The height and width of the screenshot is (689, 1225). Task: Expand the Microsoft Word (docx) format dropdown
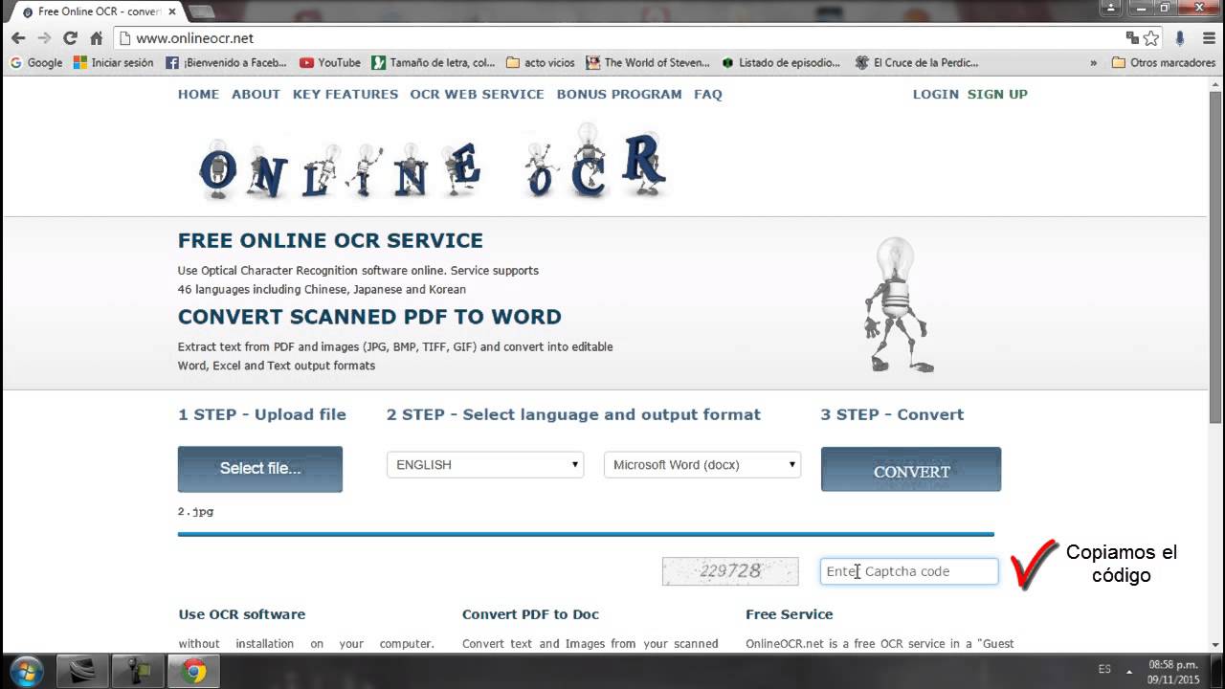[702, 465]
